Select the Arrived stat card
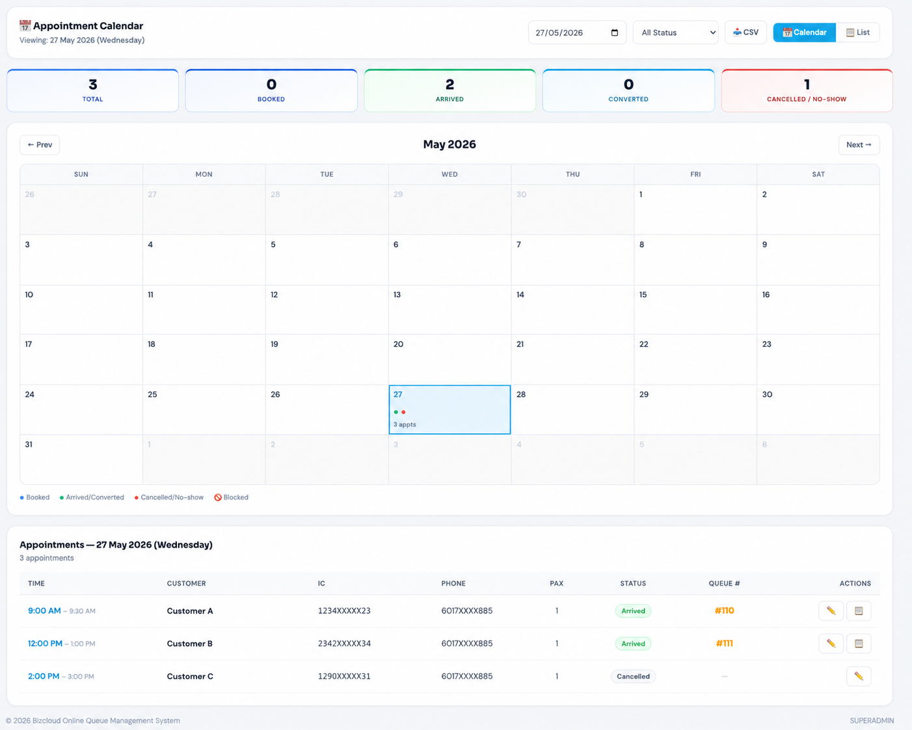 tap(449, 90)
